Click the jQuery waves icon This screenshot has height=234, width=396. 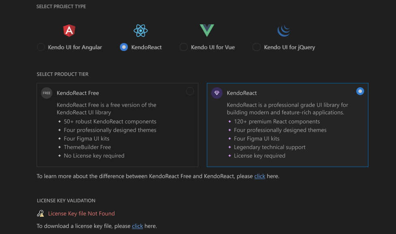coord(284,30)
